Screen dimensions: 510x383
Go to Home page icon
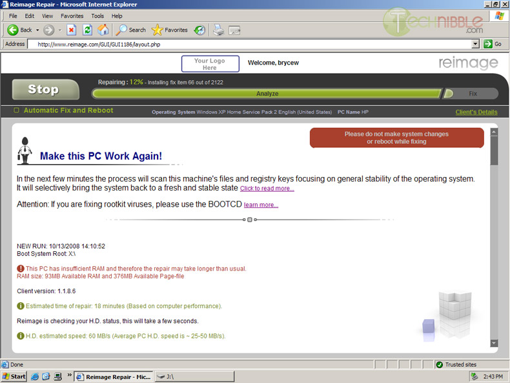coord(103,30)
